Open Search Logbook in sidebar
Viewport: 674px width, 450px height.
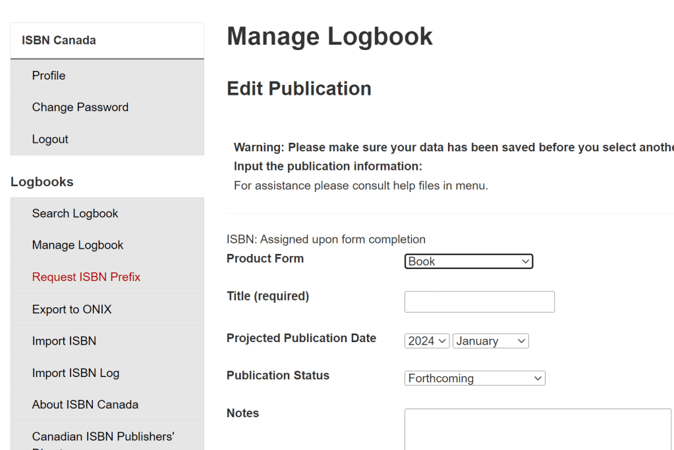(x=75, y=213)
